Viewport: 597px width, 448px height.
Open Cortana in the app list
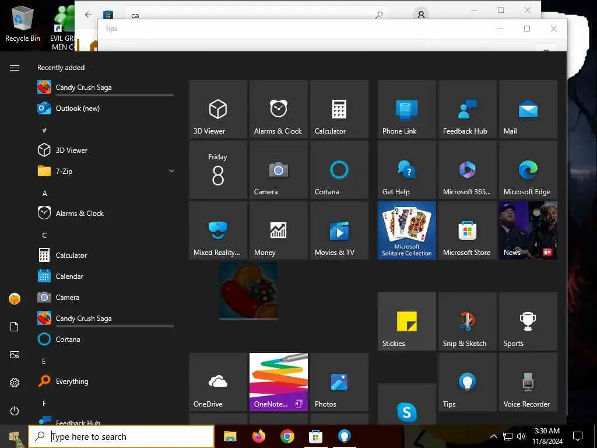(105, 339)
